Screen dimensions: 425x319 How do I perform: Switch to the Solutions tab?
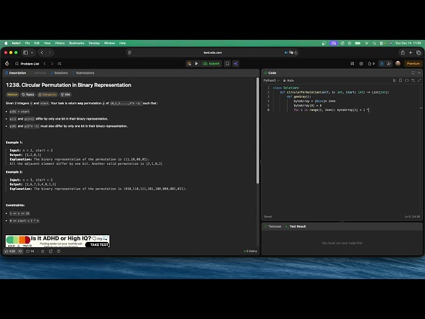(59, 73)
